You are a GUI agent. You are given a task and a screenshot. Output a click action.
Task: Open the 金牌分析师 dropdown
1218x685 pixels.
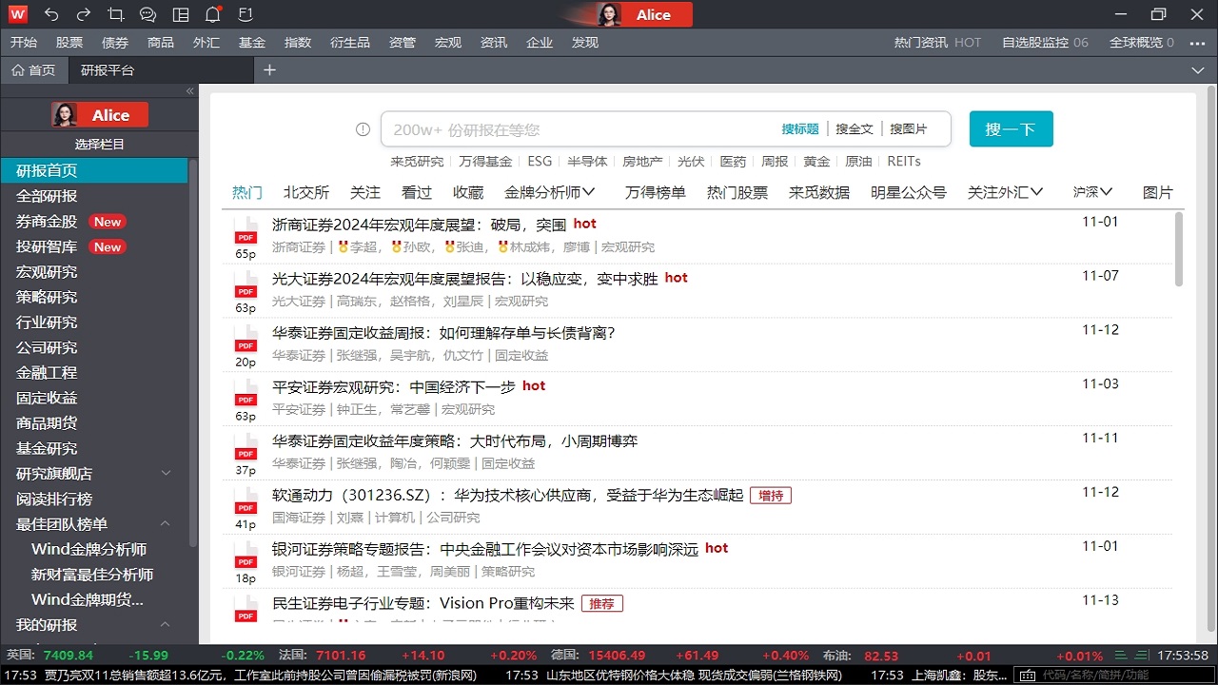[550, 191]
